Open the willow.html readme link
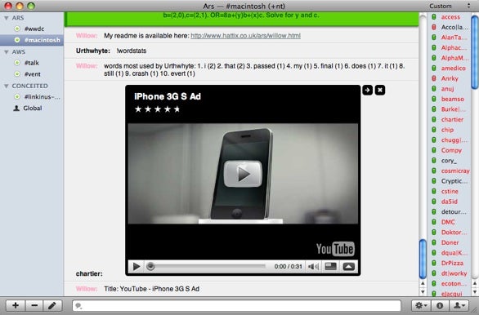This screenshot has width=479, height=315. point(245,36)
